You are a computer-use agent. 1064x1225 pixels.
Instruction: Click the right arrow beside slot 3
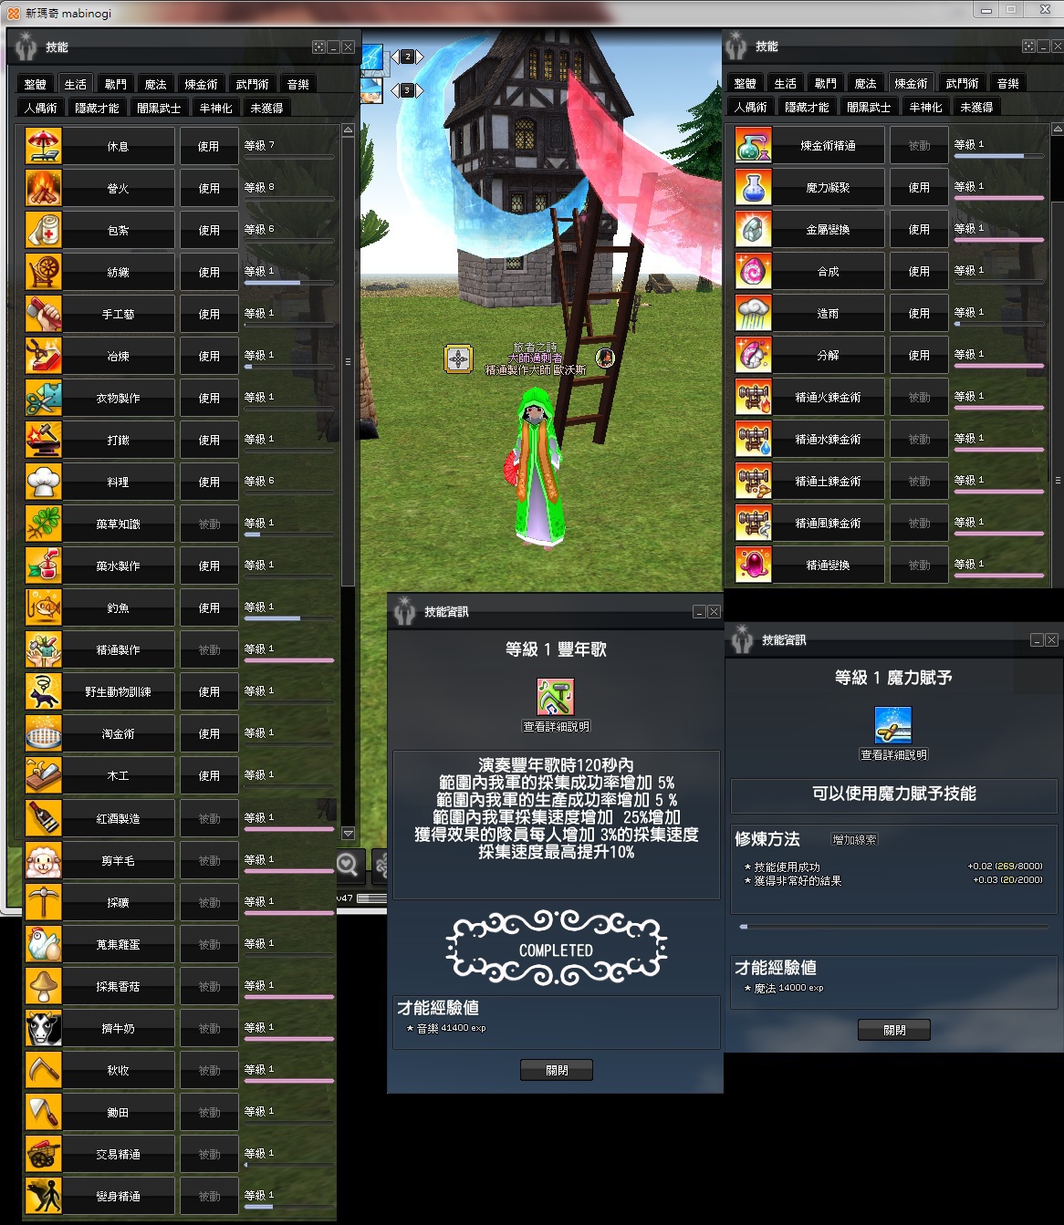tap(421, 90)
